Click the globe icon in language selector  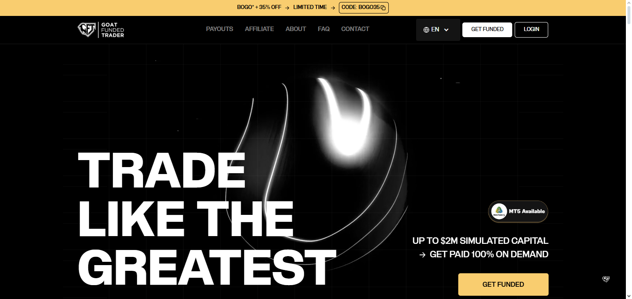click(426, 30)
